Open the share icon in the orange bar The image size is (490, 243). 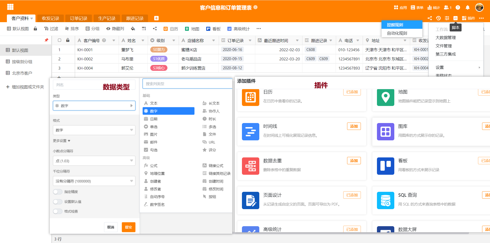[x=430, y=18]
